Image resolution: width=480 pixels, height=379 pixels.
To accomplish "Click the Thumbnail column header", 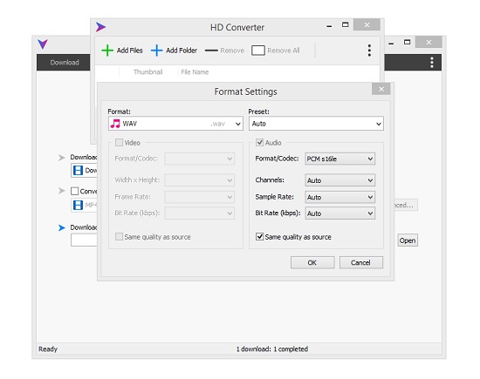I will 147,72.
